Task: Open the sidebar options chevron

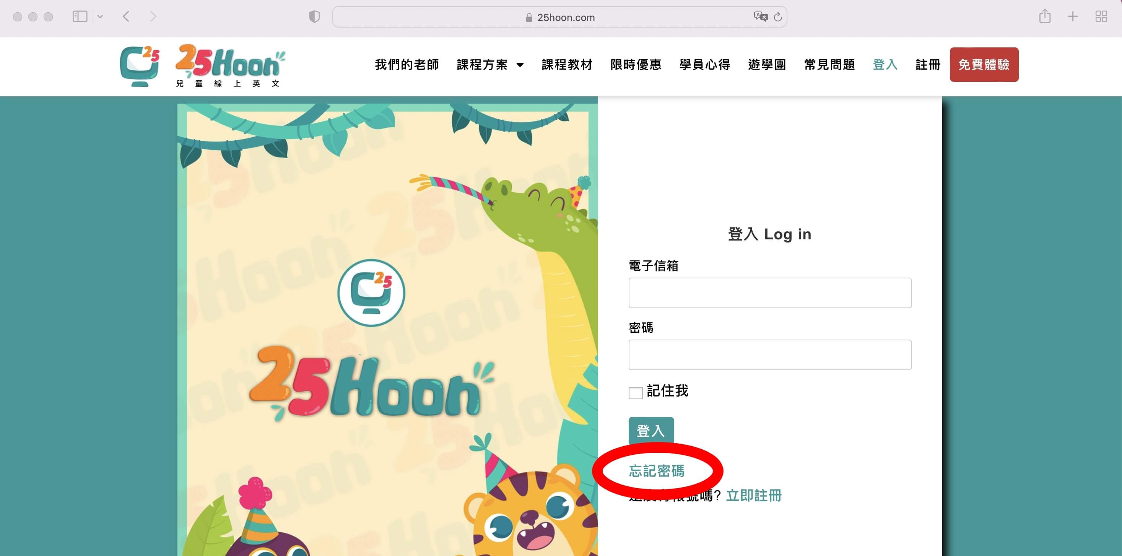Action: click(100, 17)
